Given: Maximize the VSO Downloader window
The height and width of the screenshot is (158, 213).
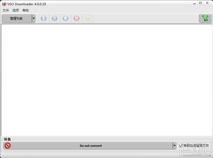Looking at the screenshot, I should coord(200,3).
